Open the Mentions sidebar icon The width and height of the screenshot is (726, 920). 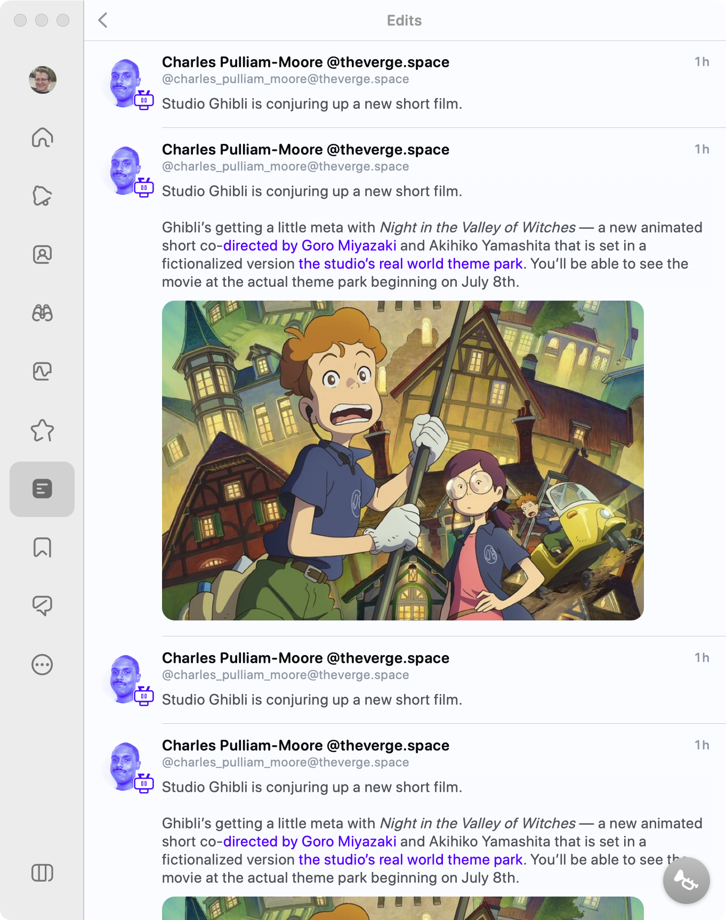point(42,255)
